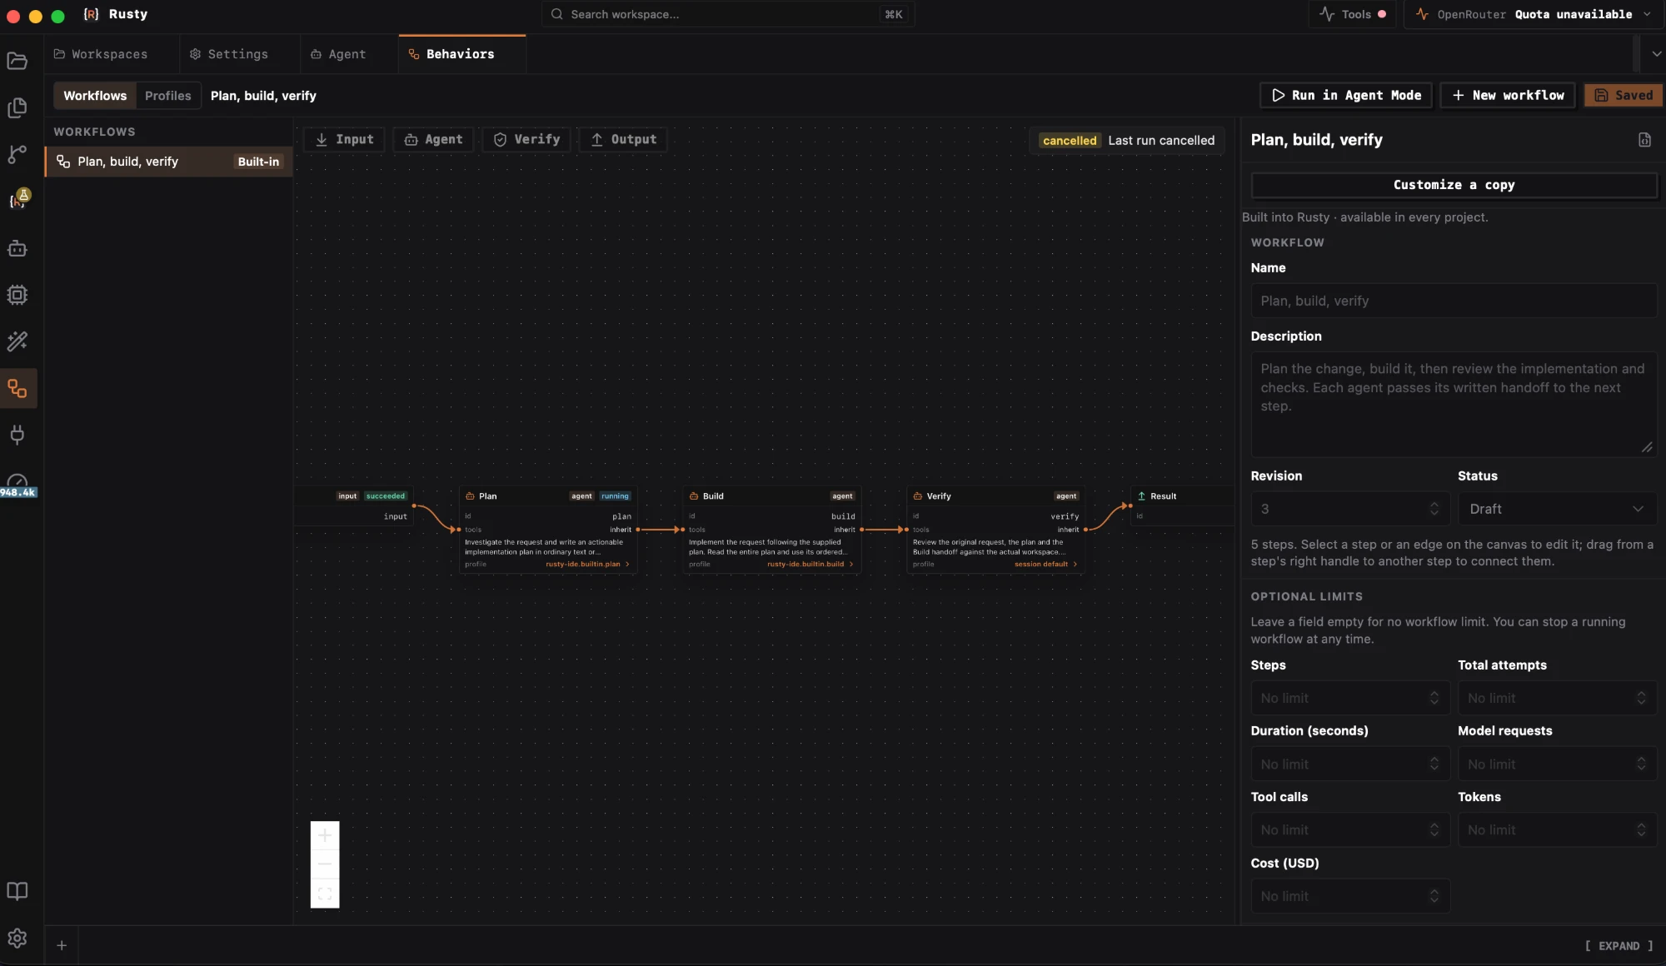This screenshot has width=1666, height=966.
Task: Open the settings gear in sidebar bottom
Action: coord(17,939)
